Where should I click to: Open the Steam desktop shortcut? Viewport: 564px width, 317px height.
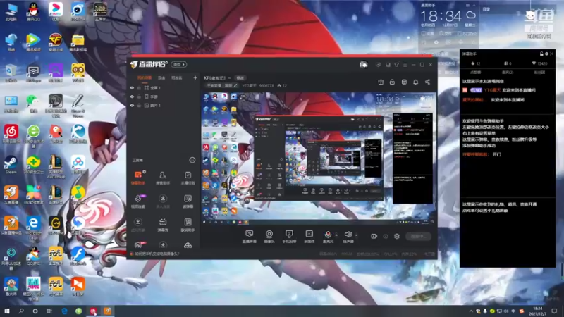point(11,165)
